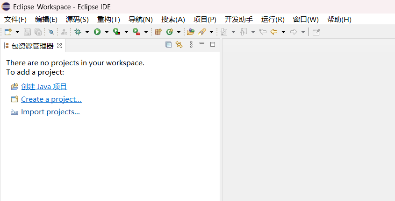This screenshot has height=201, width=395.
Task: Click the Search flashlight icon
Action: tap(202, 32)
